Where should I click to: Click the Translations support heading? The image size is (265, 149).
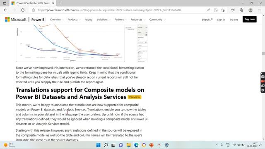[x=80, y=93]
